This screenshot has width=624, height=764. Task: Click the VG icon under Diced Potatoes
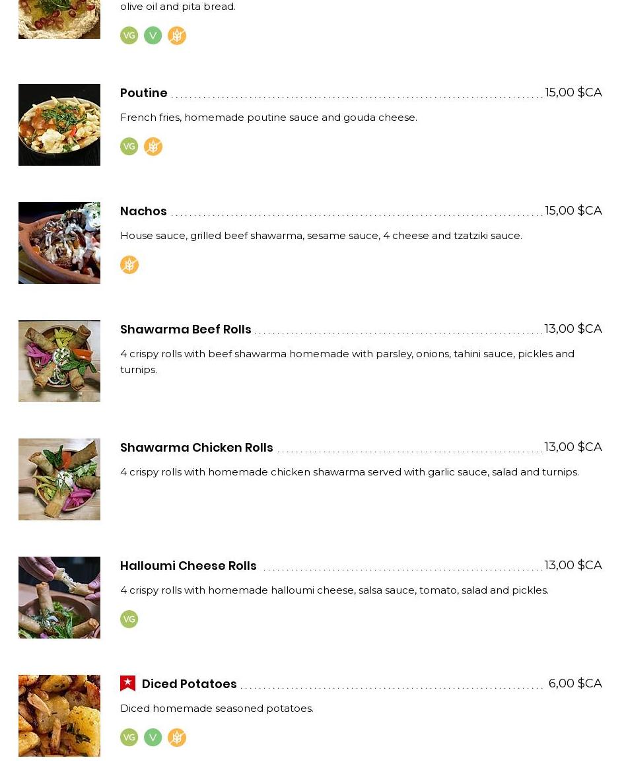(129, 738)
